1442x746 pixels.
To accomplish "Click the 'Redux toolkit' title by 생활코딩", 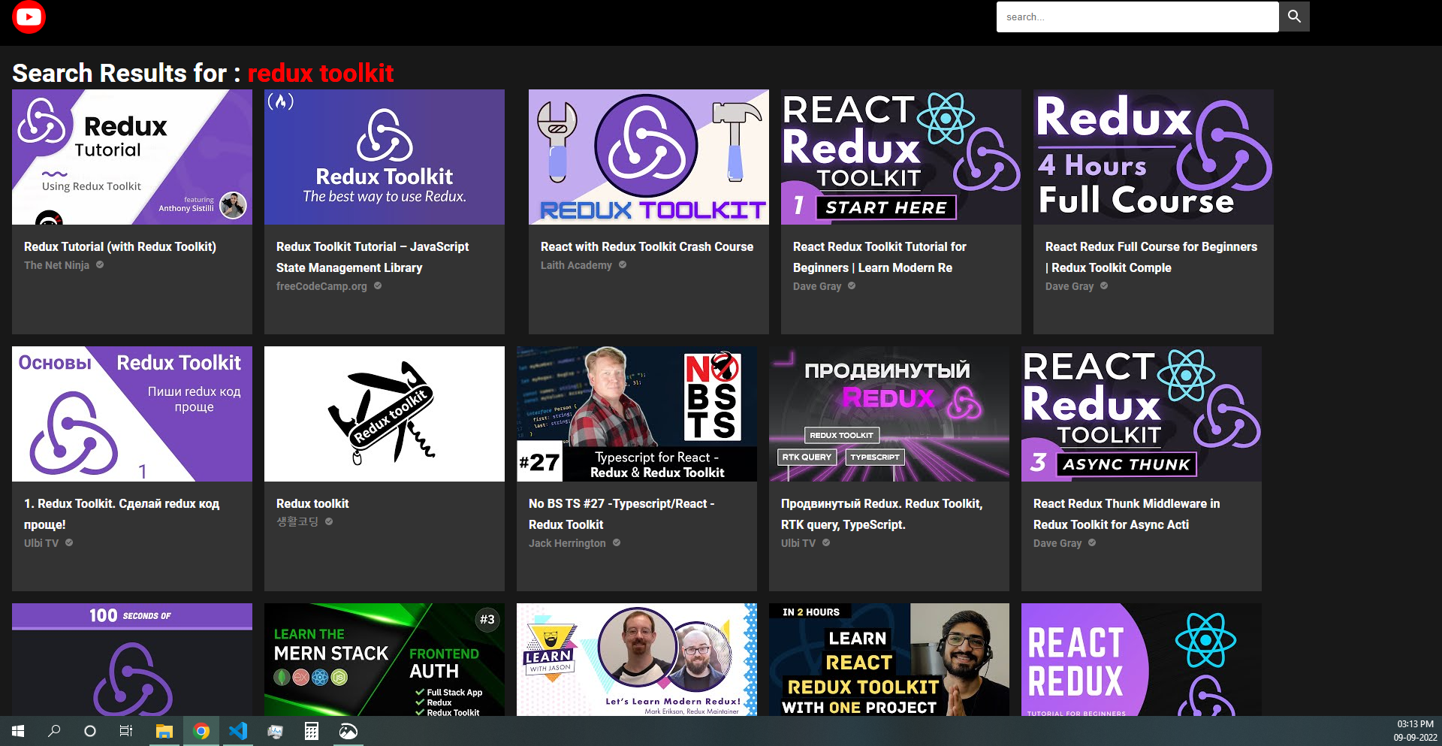I will 312,503.
